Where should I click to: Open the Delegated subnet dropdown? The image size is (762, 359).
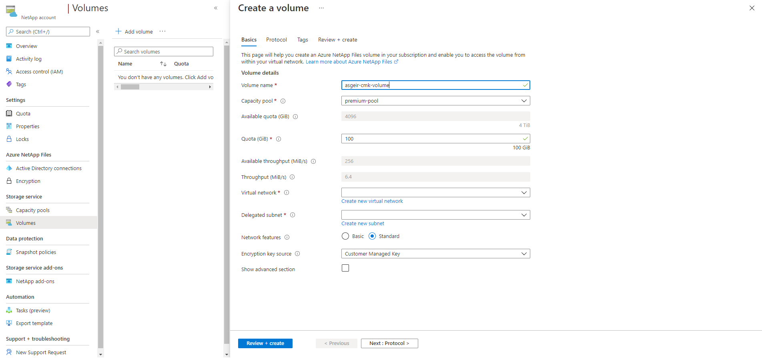[435, 215]
